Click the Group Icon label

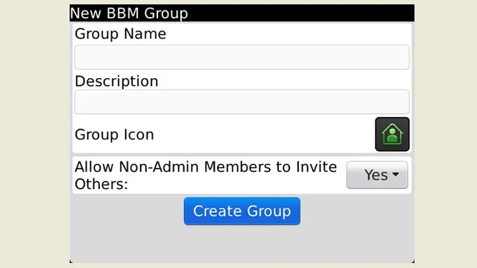click(x=114, y=135)
